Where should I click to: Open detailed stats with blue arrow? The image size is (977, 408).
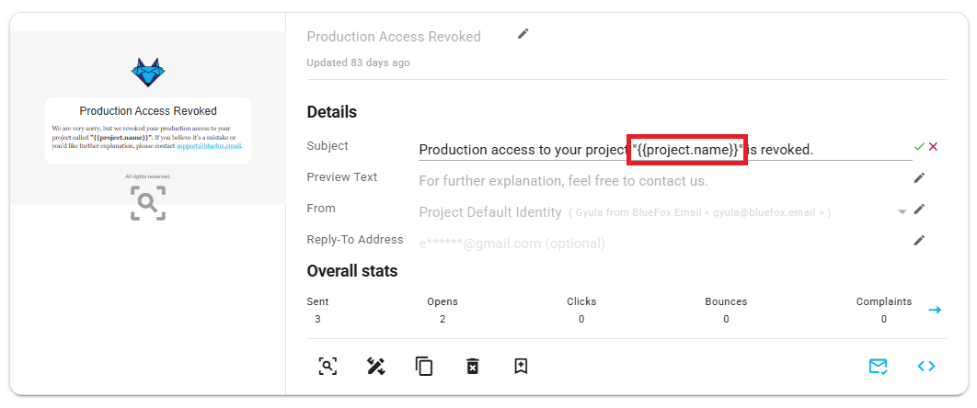(x=935, y=310)
